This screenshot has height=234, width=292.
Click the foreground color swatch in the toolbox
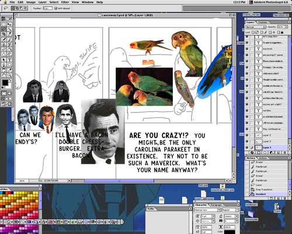5,82
